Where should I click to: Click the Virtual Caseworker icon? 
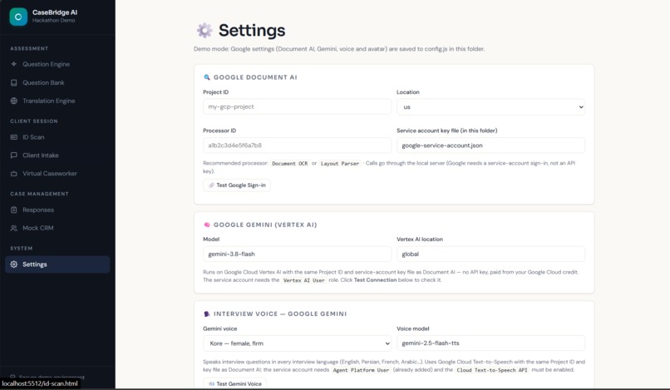(x=13, y=174)
